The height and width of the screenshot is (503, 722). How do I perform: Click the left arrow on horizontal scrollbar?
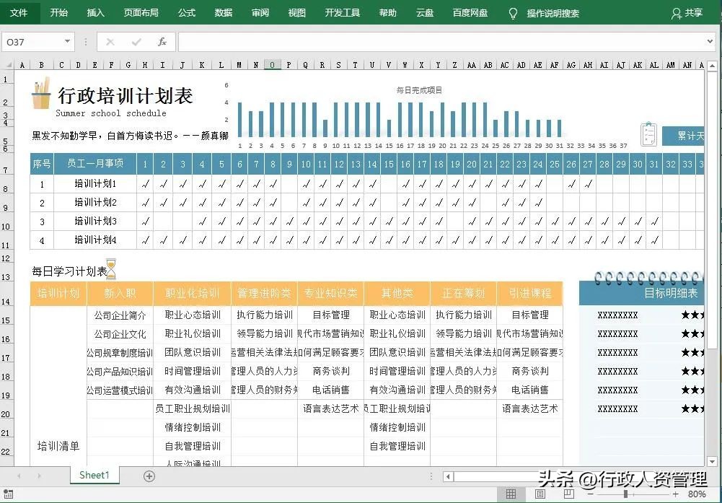pyautogui.click(x=449, y=475)
